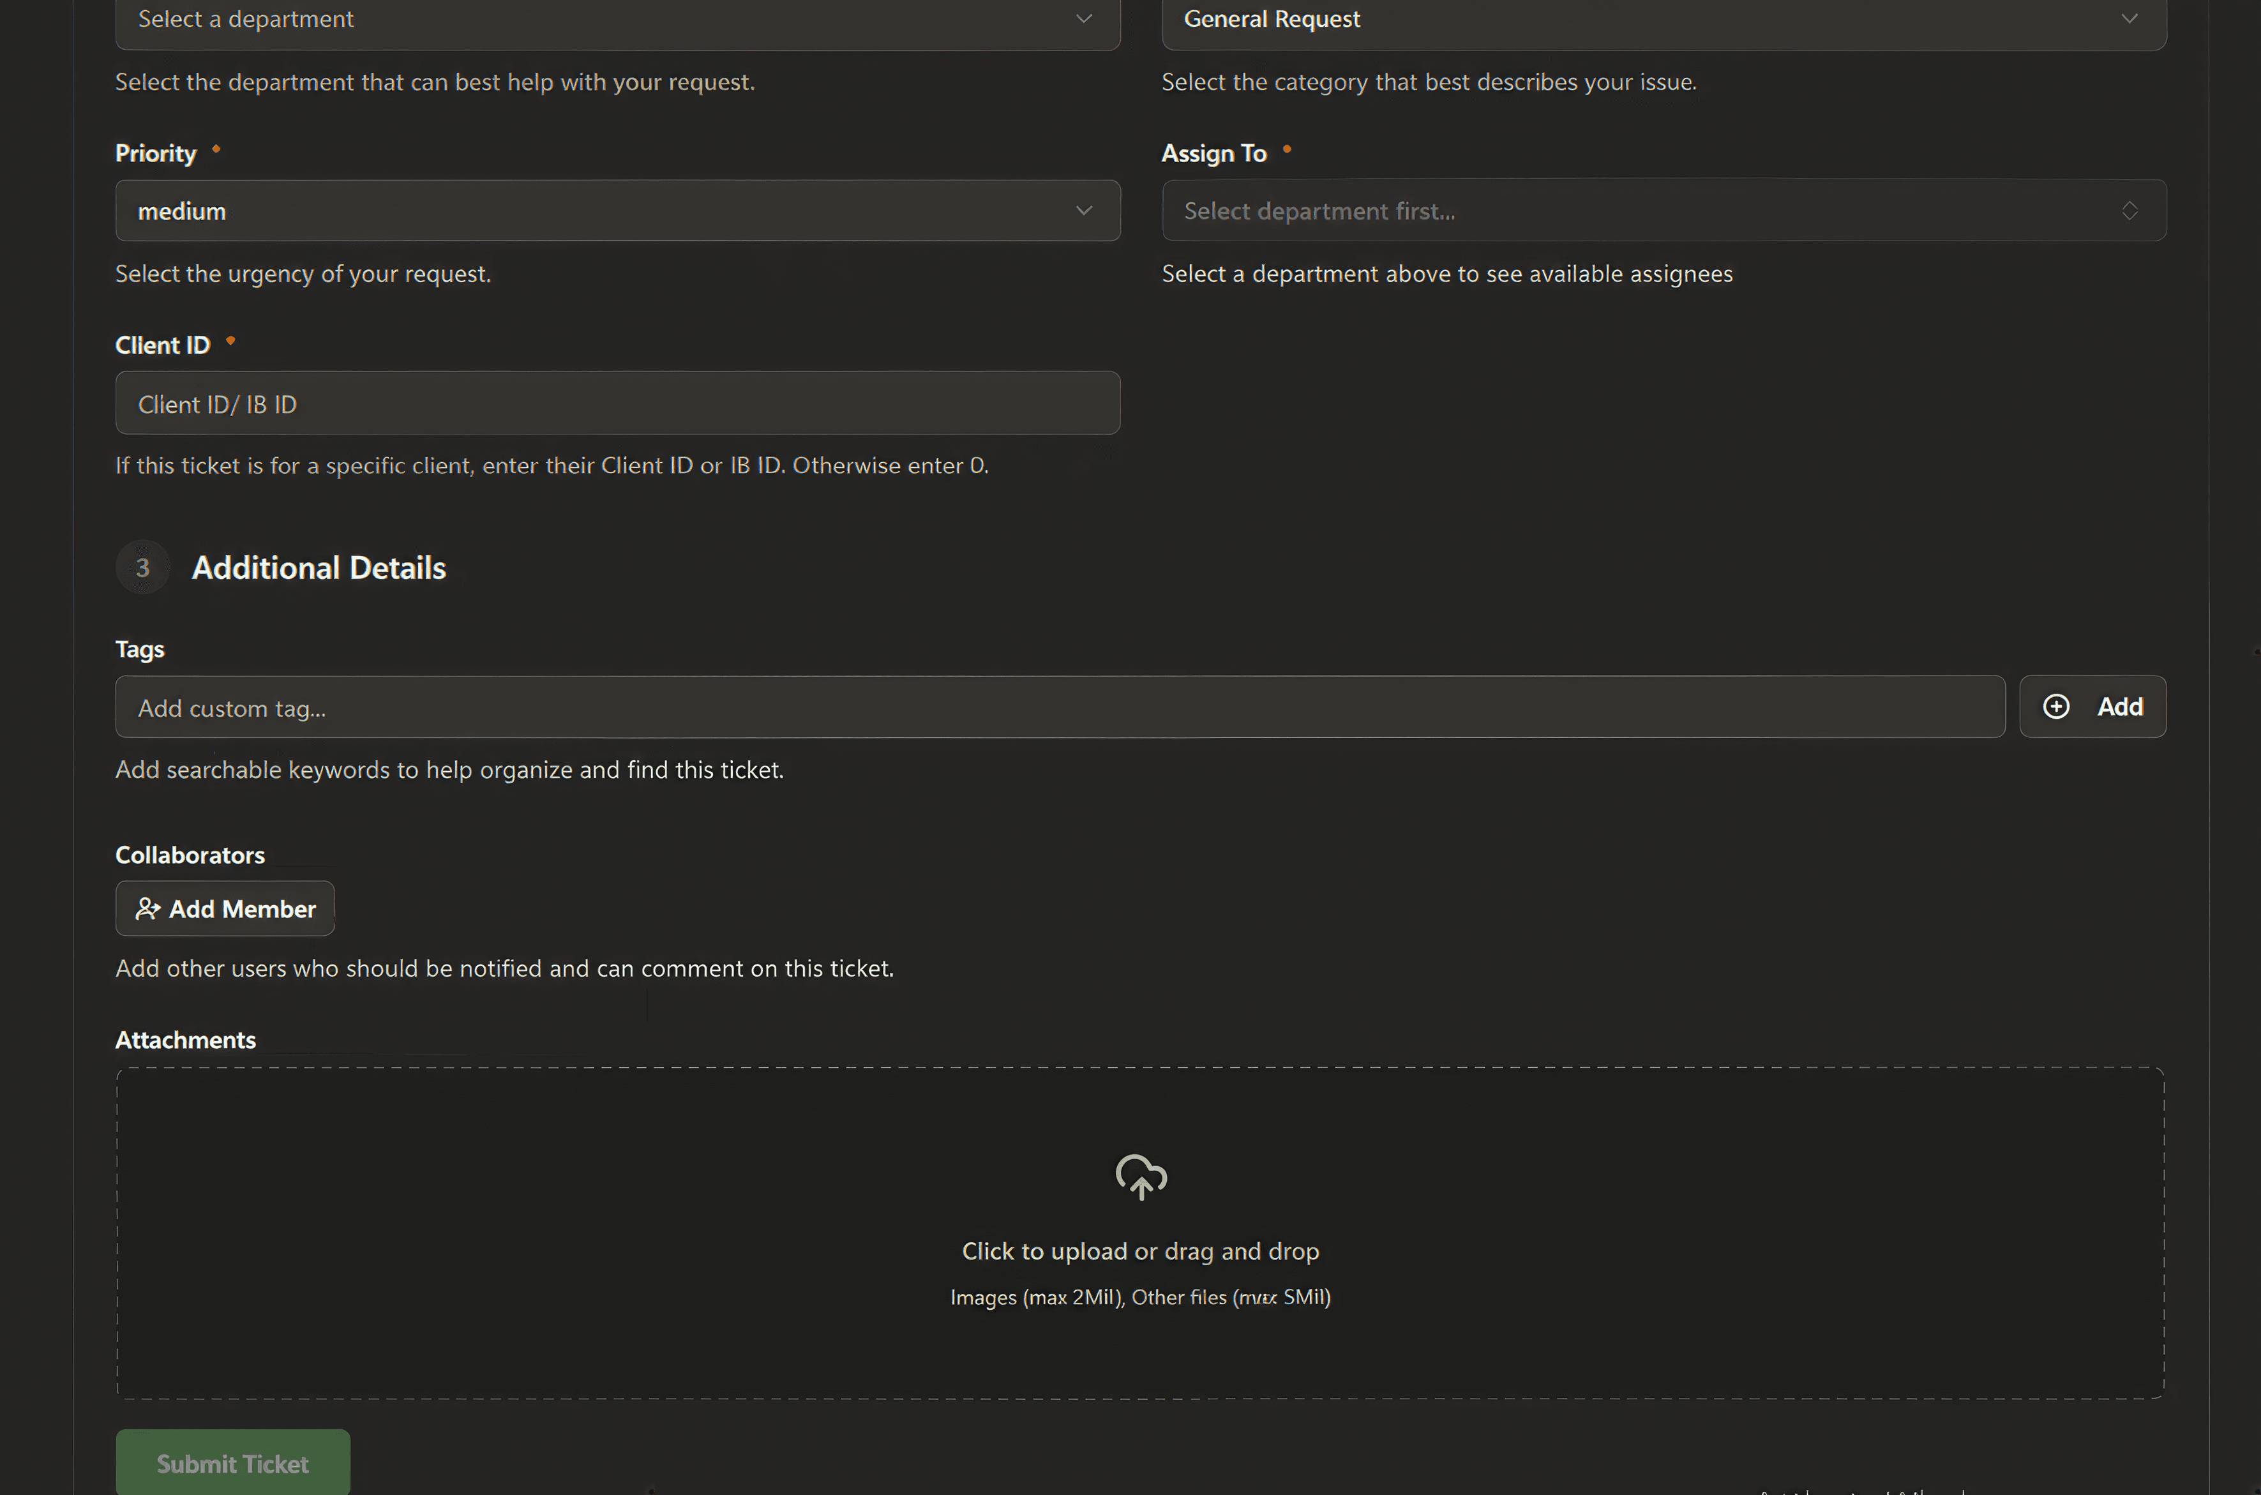The image size is (2261, 1495).
Task: Click the diamond selector icon in Assign To field
Action: (x=2131, y=211)
